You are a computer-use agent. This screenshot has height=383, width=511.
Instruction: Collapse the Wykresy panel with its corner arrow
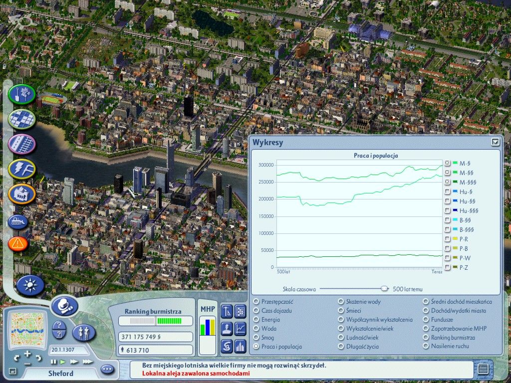coord(495,142)
